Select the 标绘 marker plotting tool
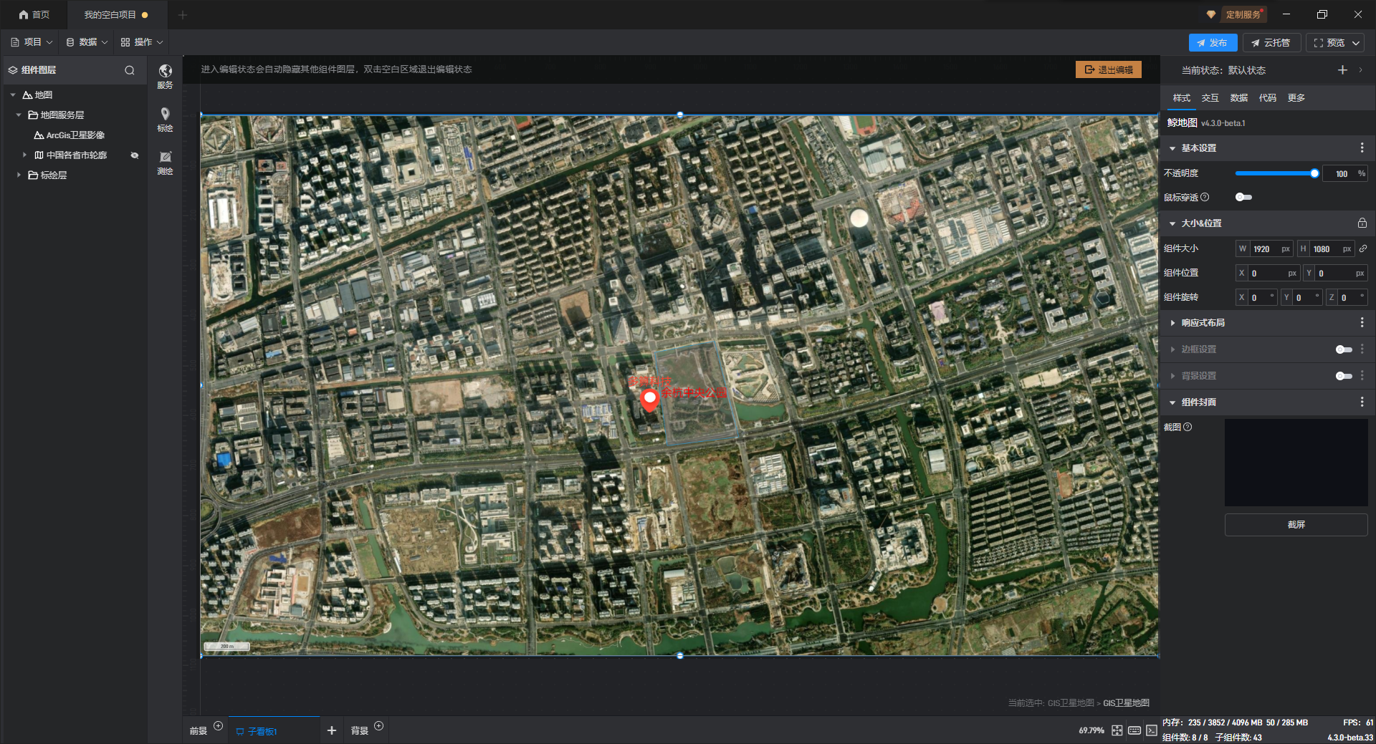The image size is (1376, 744). pos(165,120)
